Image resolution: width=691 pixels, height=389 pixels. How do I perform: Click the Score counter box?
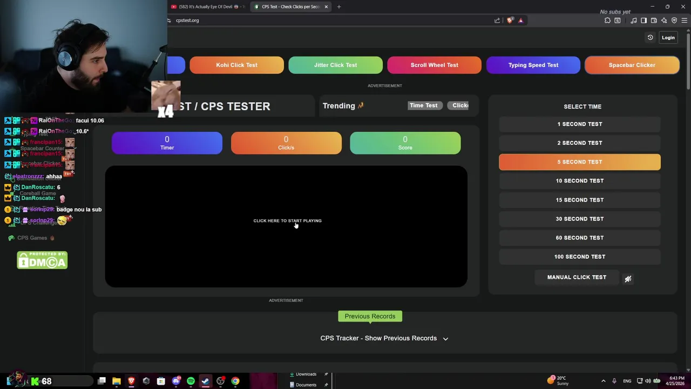pos(405,143)
